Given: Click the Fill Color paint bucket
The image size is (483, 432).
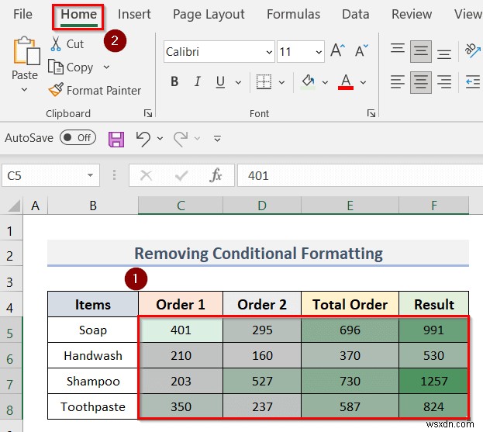Looking at the screenshot, I should pos(309,82).
